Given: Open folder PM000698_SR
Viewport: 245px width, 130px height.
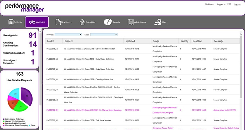Looking at the screenshot, I should 52,49.
